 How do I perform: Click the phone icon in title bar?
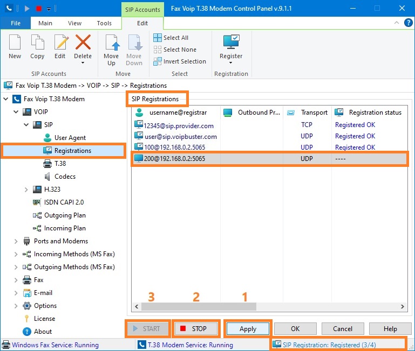click(9, 8)
